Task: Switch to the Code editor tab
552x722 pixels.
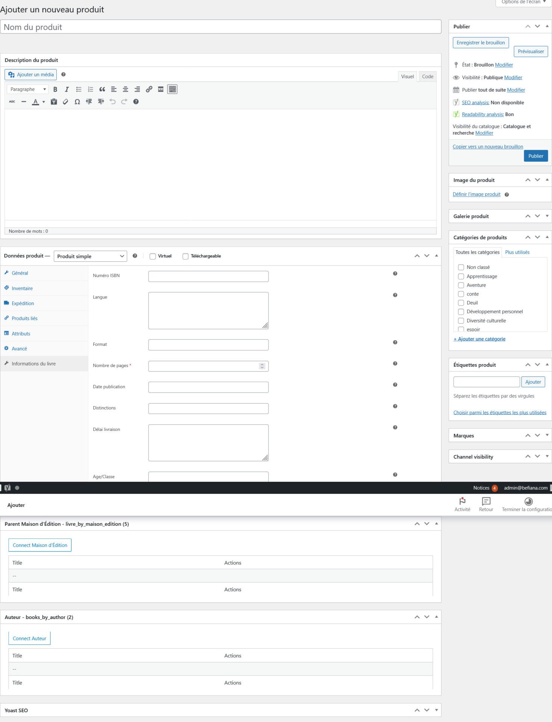Action: pos(428,76)
